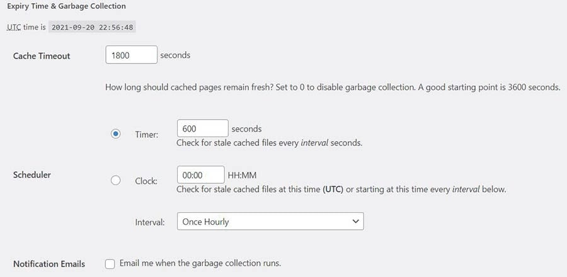567x277 pixels.
Task: Click the Notification Emails label
Action: point(49,263)
